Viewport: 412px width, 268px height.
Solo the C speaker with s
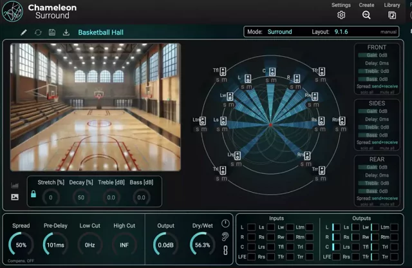[x=267, y=81]
